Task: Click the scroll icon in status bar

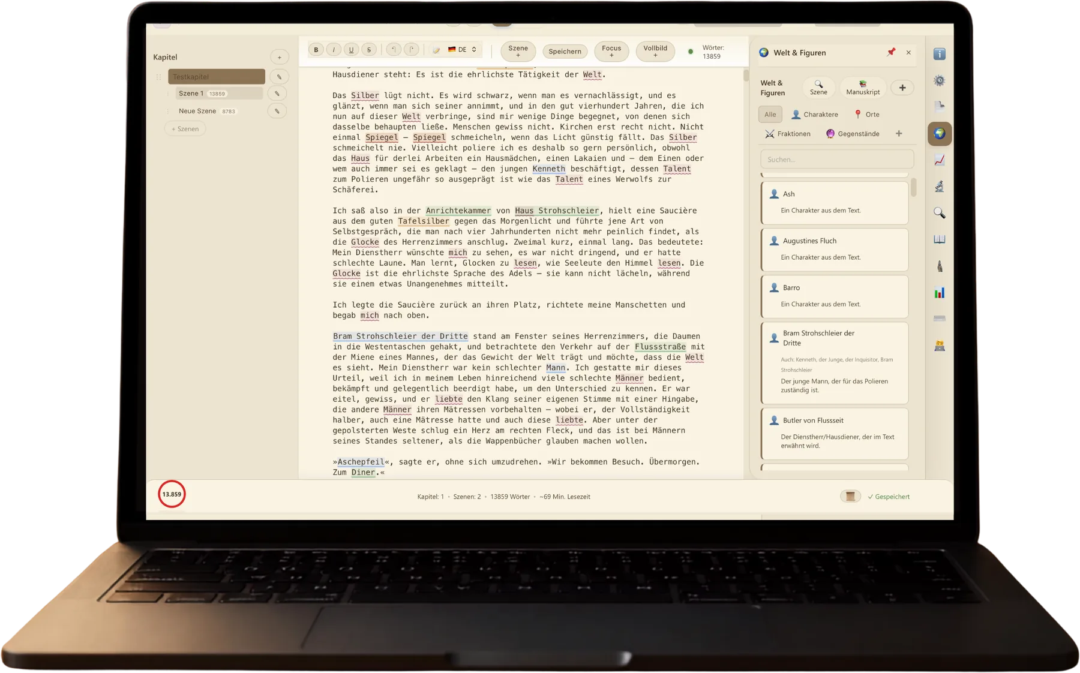Action: coord(850,496)
